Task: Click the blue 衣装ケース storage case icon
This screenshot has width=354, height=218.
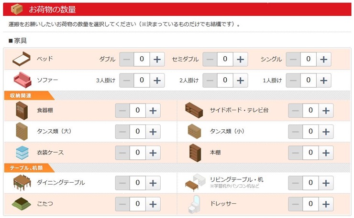Action: coord(22,153)
